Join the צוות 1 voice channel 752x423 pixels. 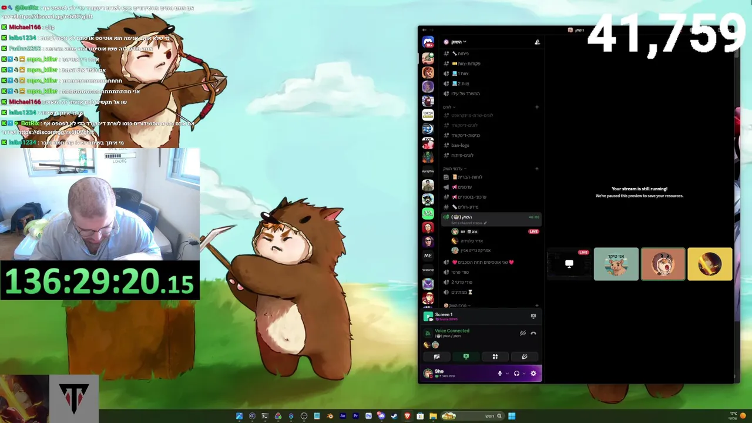coord(491,73)
